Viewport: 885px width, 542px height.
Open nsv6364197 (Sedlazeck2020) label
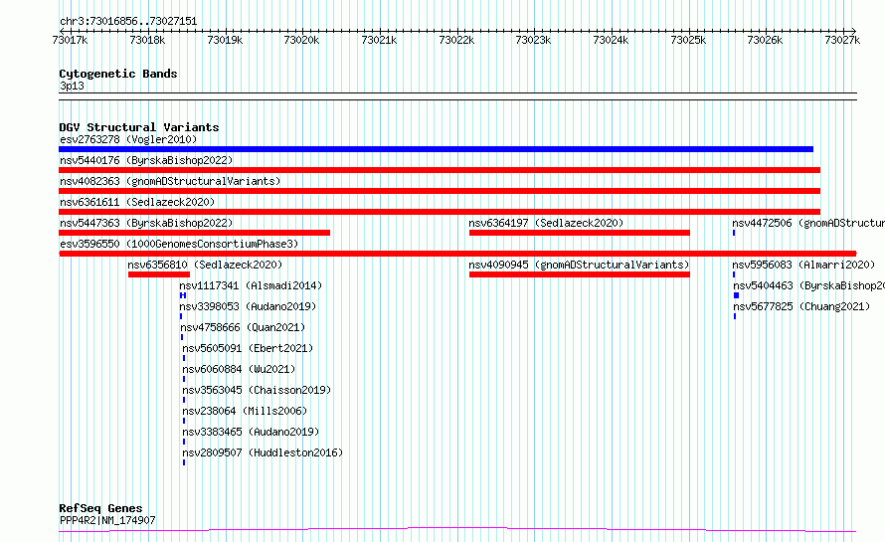coord(546,223)
